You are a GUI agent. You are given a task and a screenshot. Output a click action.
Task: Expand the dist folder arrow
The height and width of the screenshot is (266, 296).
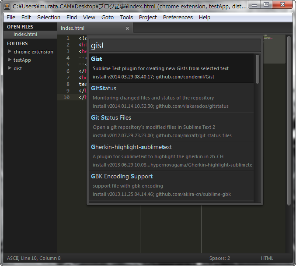click(x=10, y=68)
